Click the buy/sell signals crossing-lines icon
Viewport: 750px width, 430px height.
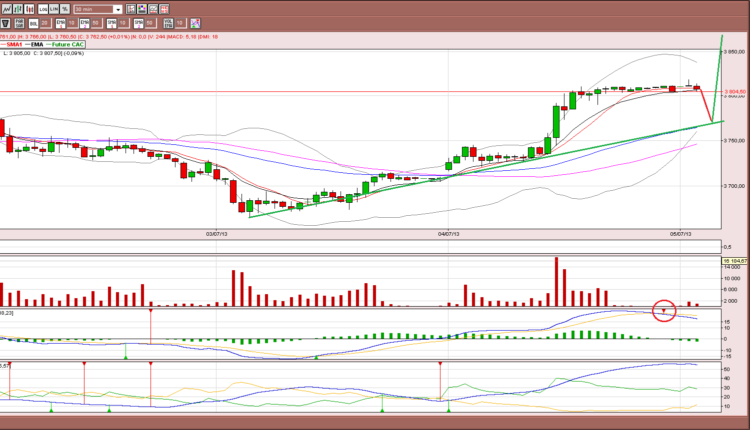[x=195, y=23]
